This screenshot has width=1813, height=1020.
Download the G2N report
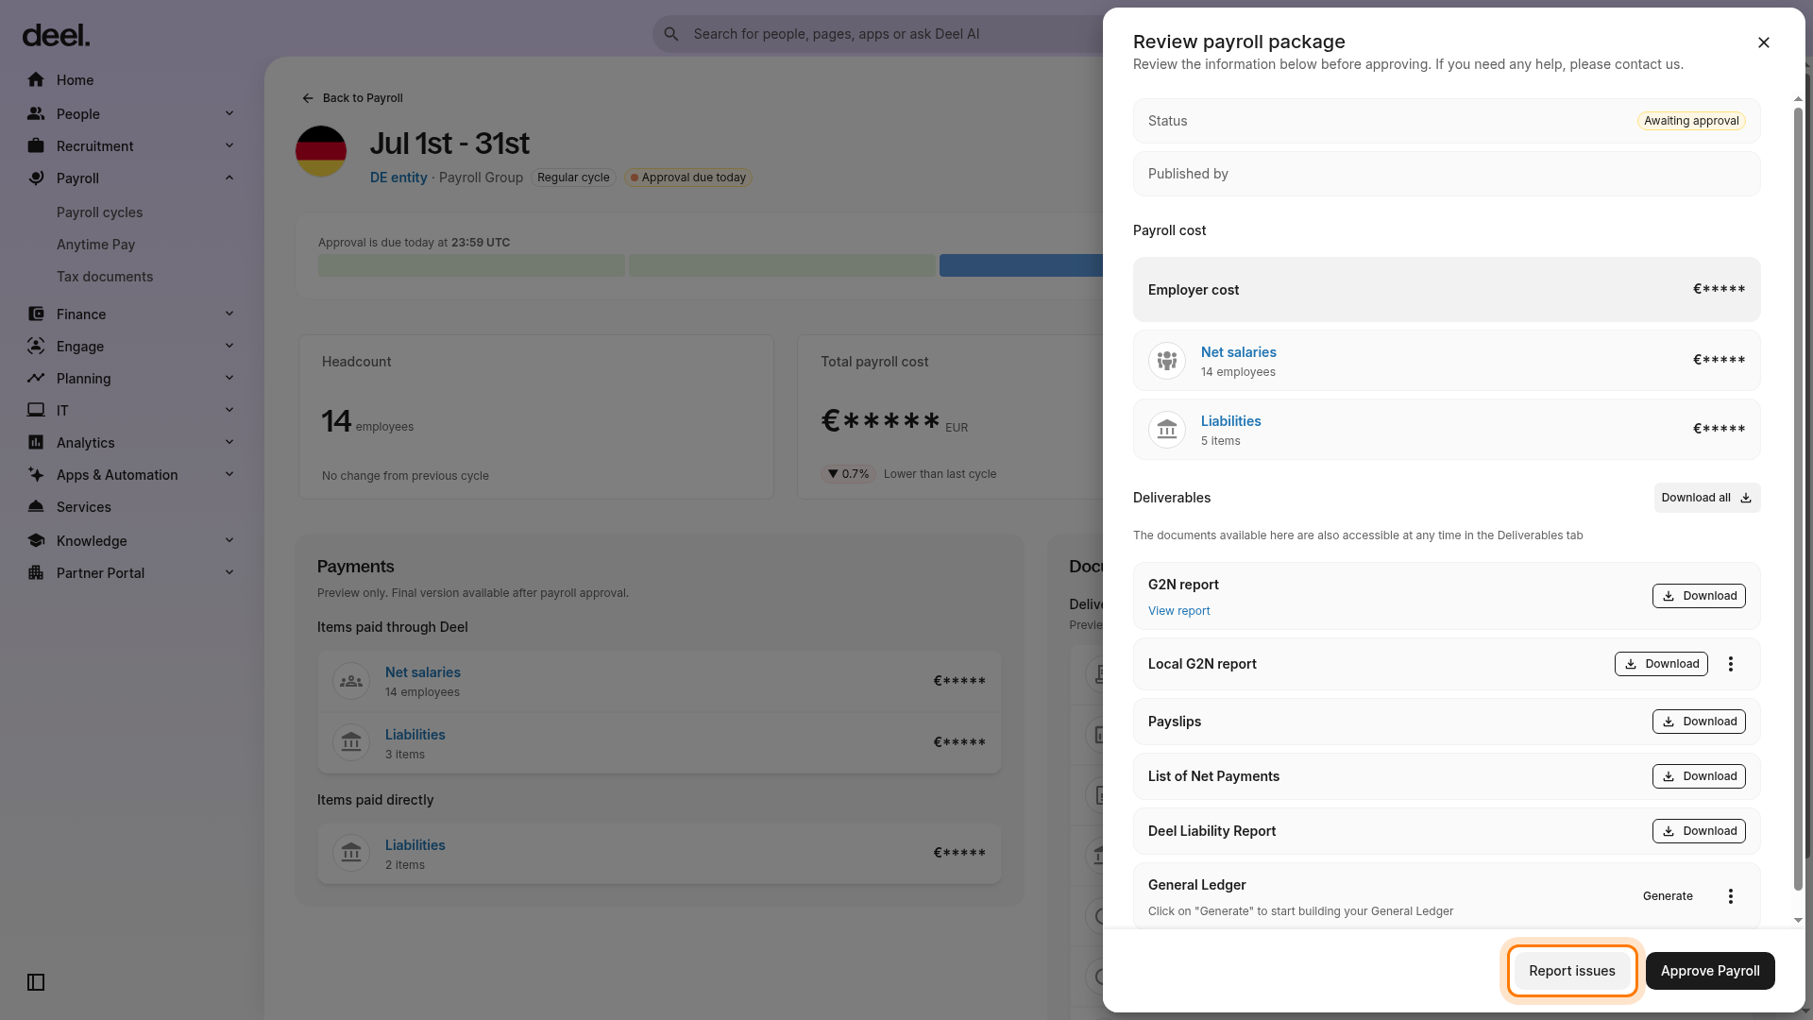tap(1699, 596)
